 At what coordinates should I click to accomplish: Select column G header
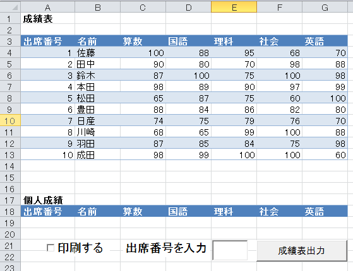pyautogui.click(x=325, y=8)
